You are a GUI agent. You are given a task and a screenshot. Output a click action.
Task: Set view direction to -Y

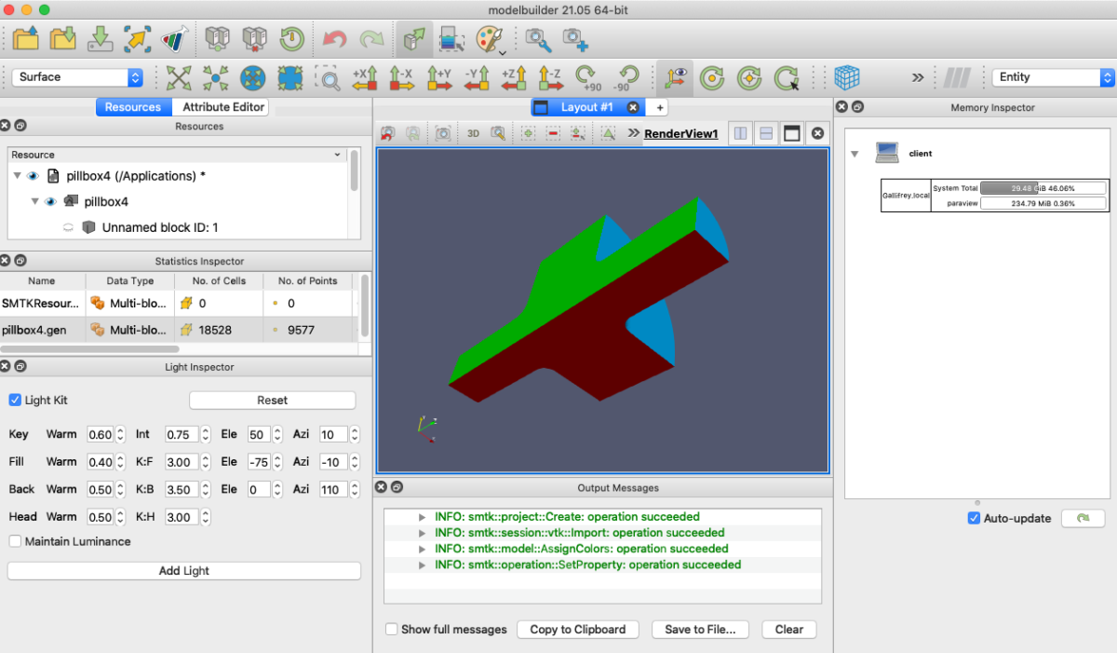pos(476,77)
